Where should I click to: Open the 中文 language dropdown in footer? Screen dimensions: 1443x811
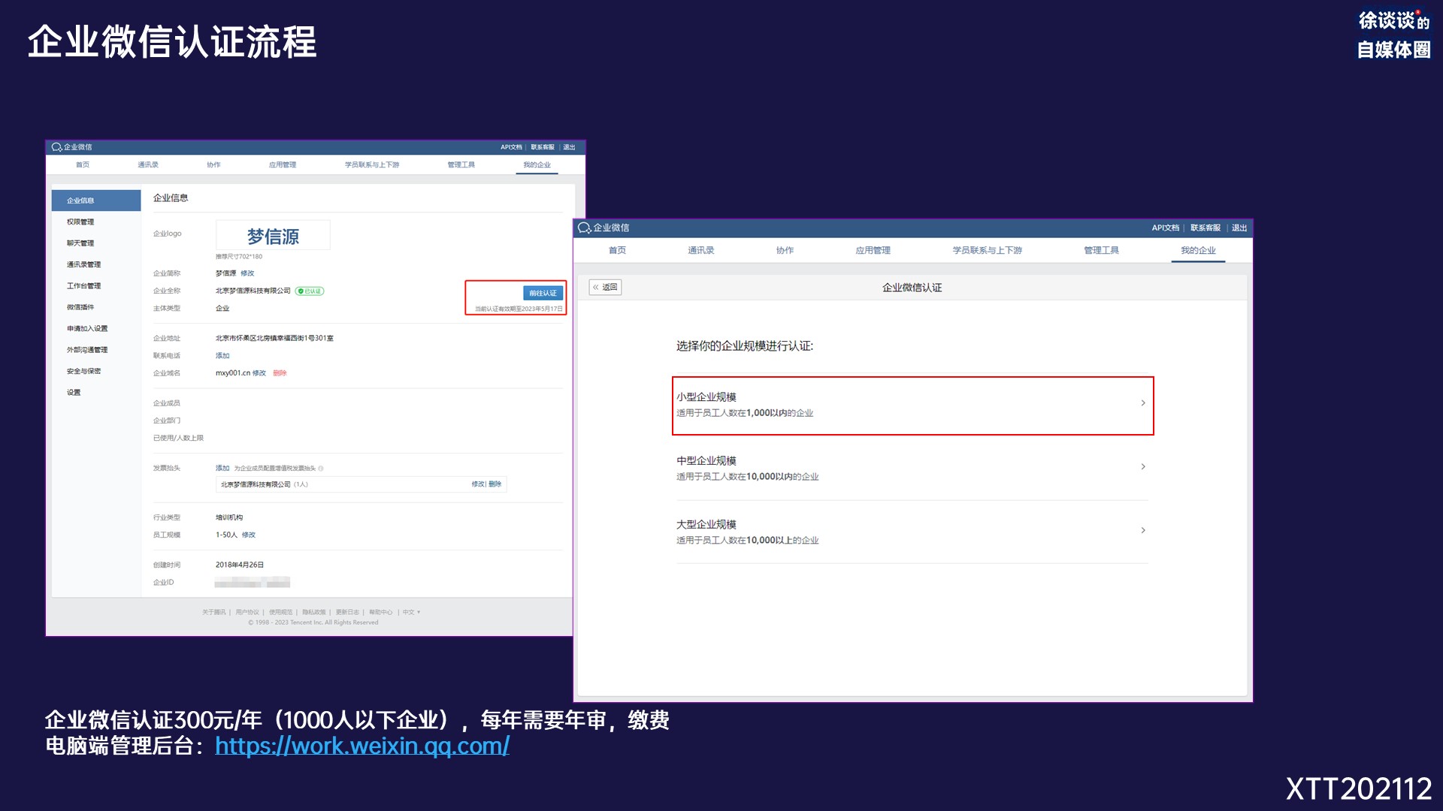[x=411, y=613]
